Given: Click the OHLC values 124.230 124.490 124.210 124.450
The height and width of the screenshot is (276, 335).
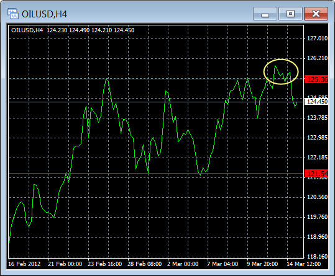Looking at the screenshot, I should 90,30.
